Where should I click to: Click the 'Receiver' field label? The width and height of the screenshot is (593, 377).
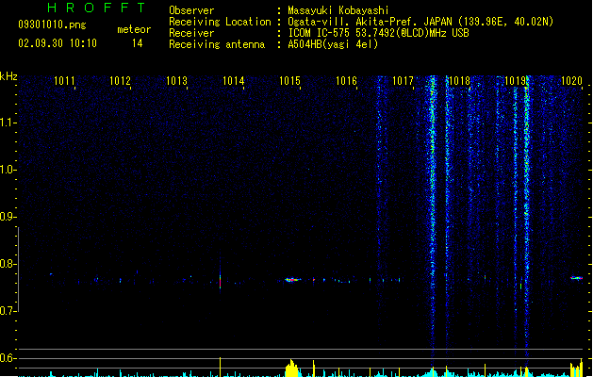click(191, 33)
